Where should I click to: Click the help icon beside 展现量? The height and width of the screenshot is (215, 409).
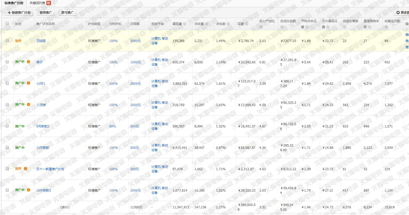tap(184, 24)
